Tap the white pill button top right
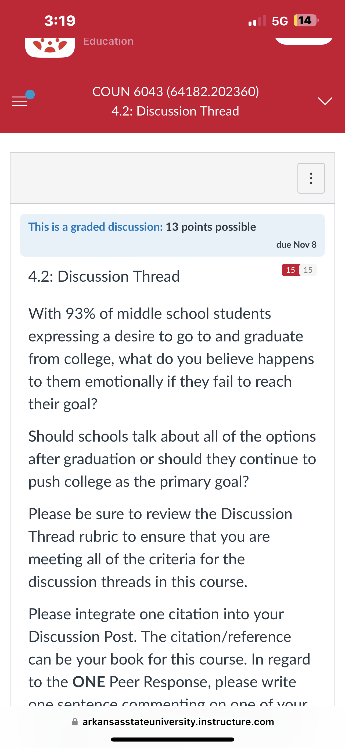The width and height of the screenshot is (345, 748). (303, 41)
